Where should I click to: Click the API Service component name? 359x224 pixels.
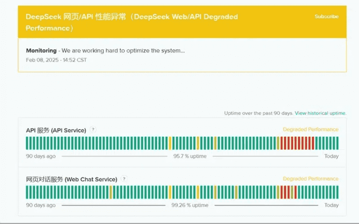(x=56, y=130)
